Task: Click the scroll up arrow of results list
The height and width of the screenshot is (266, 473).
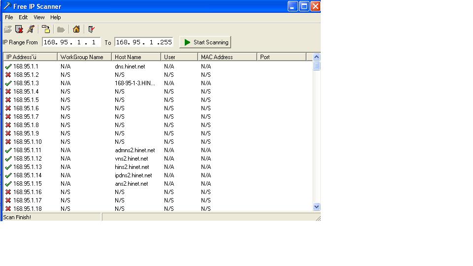Action: click(316, 57)
